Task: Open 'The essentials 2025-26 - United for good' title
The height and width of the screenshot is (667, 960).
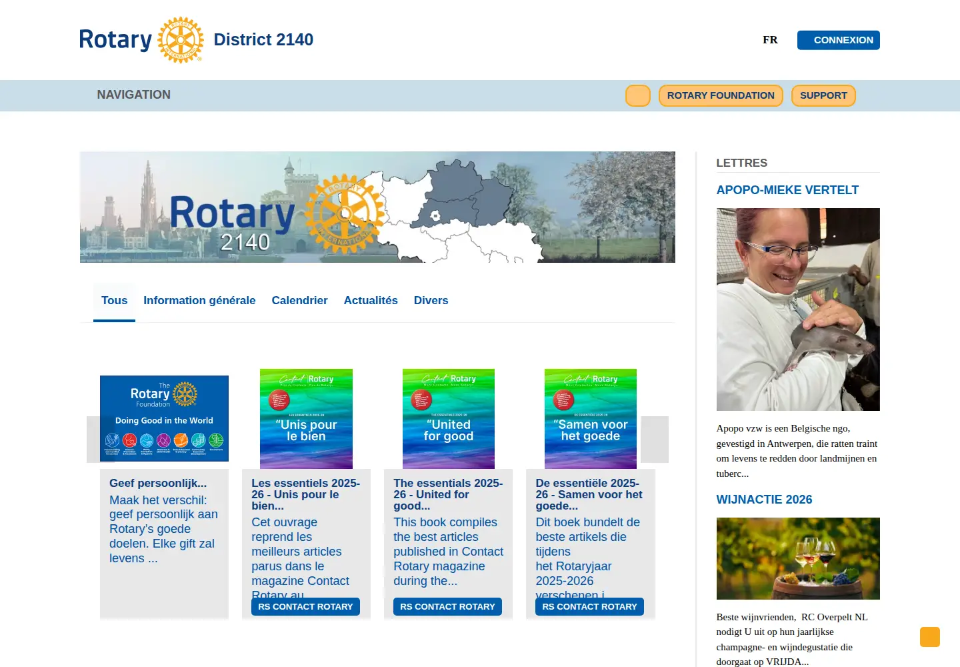Action: tap(448, 494)
